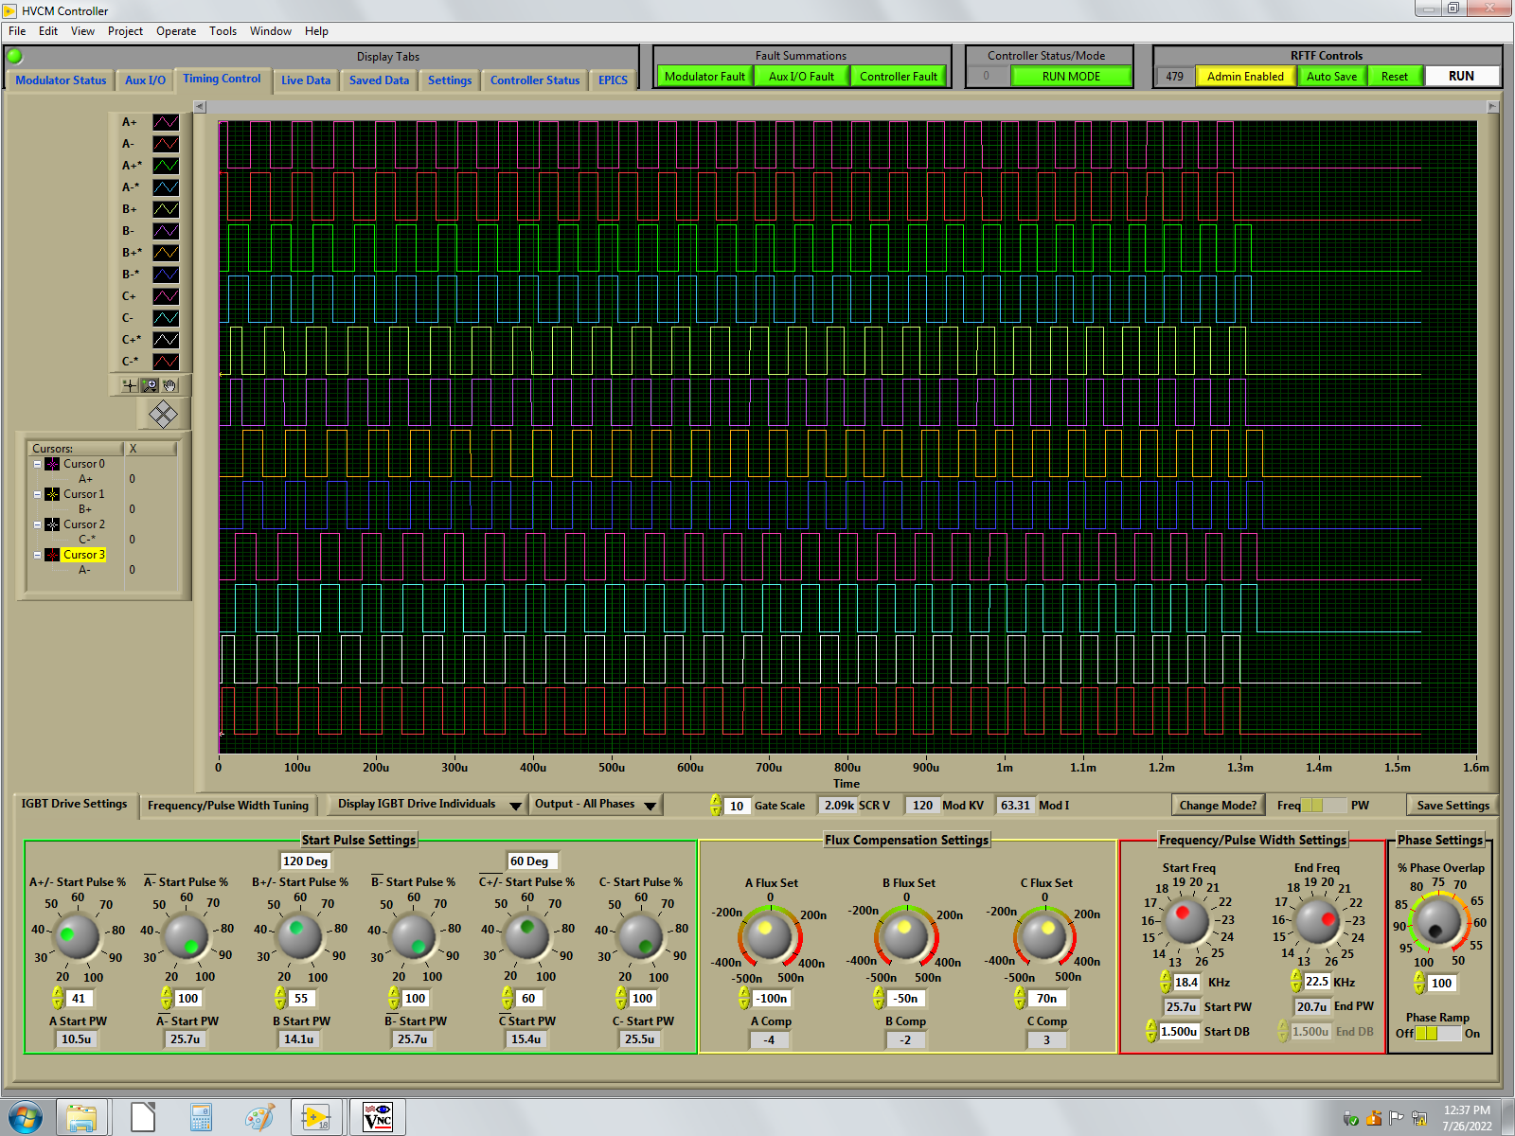Open the Operate menu
This screenshot has height=1136, width=1515.
[x=176, y=31]
